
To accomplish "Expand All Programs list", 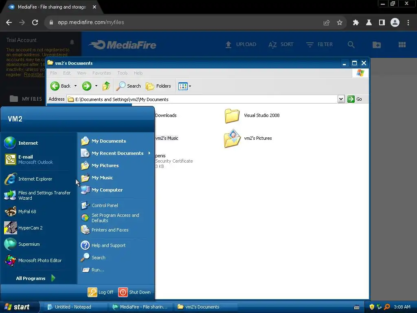I will pyautogui.click(x=36, y=278).
